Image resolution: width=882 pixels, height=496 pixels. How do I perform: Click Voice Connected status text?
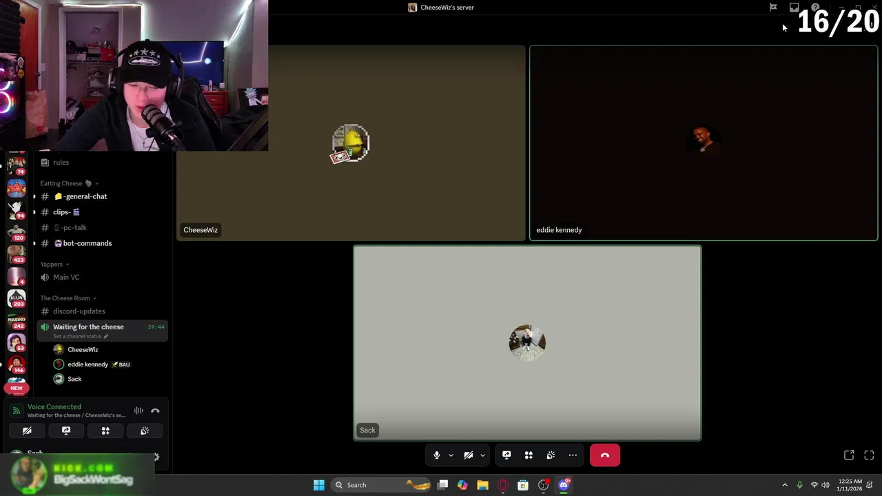(54, 407)
